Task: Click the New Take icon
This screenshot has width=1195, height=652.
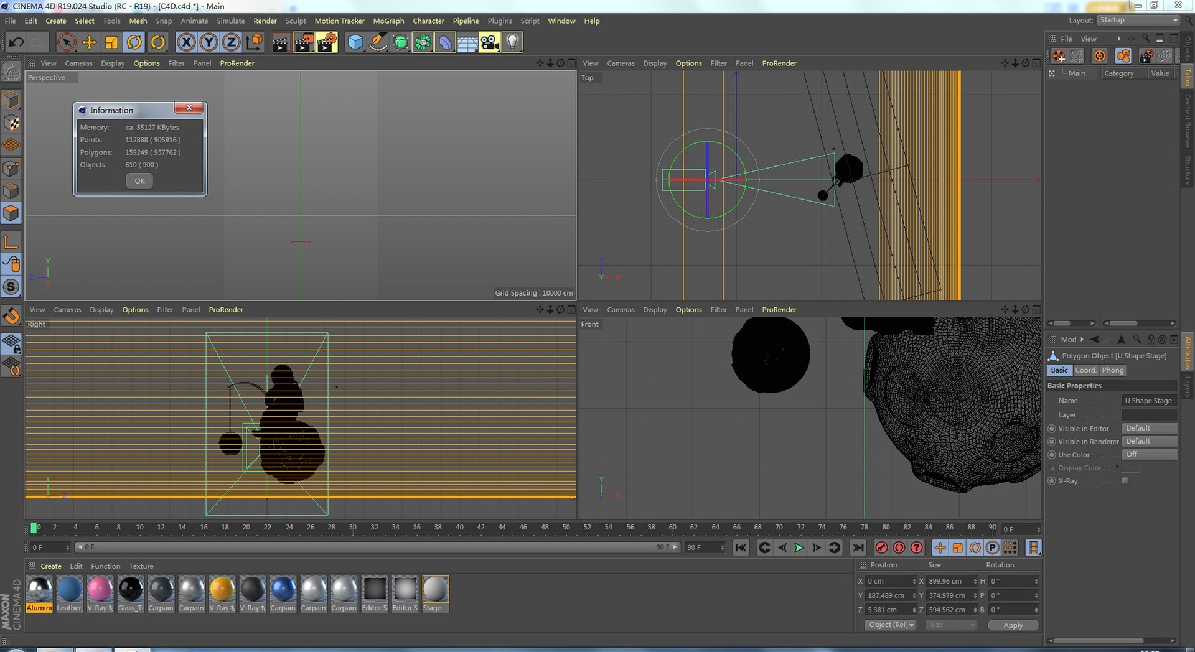Action: point(1059,56)
